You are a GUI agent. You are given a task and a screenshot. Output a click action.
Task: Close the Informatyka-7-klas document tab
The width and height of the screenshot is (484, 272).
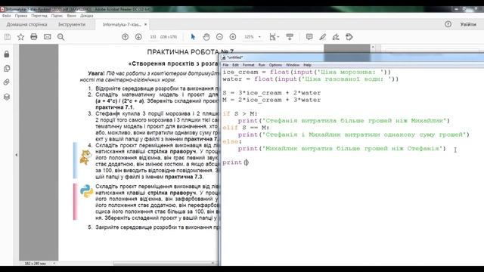[x=145, y=24]
